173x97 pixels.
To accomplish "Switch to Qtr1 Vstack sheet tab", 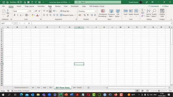I will coord(77,88).
